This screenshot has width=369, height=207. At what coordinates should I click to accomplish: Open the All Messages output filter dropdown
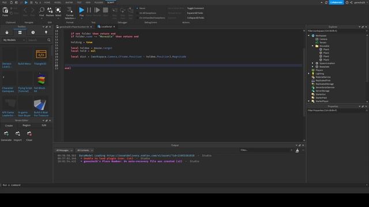[64, 150]
